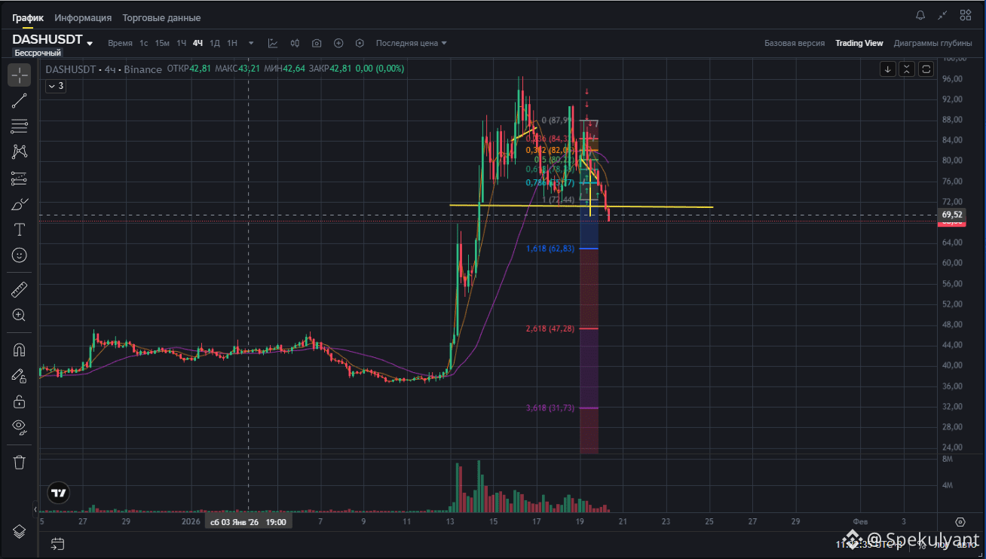986x559 pixels.
Task: Delete all drawings with the trash icon
Action: pyautogui.click(x=20, y=462)
